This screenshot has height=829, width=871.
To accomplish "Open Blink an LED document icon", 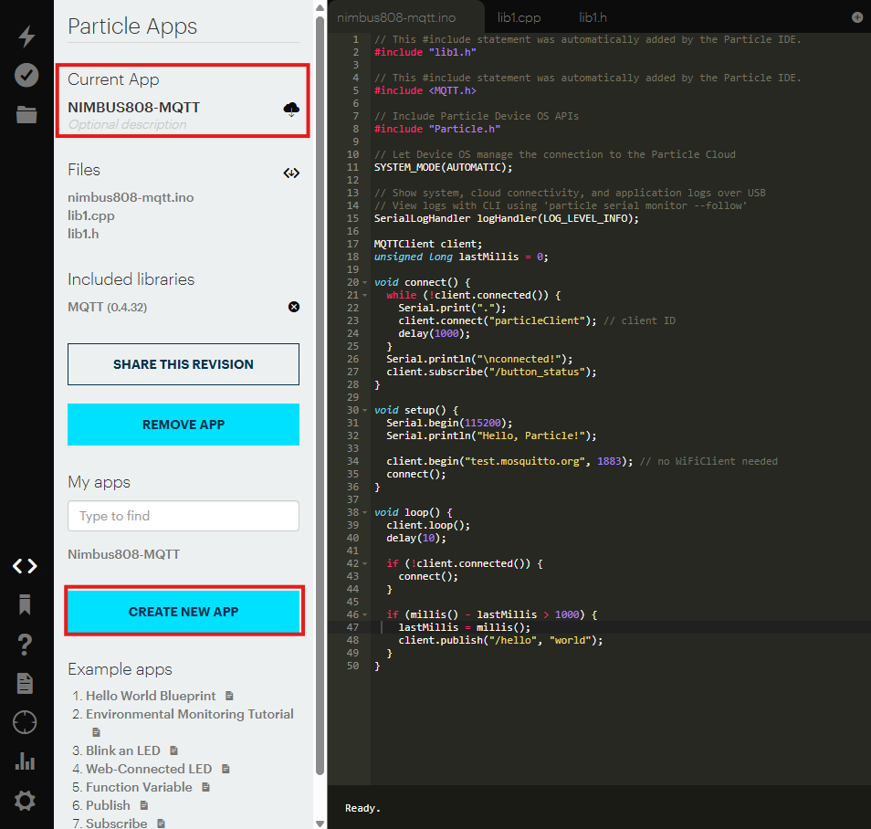I will click(173, 750).
